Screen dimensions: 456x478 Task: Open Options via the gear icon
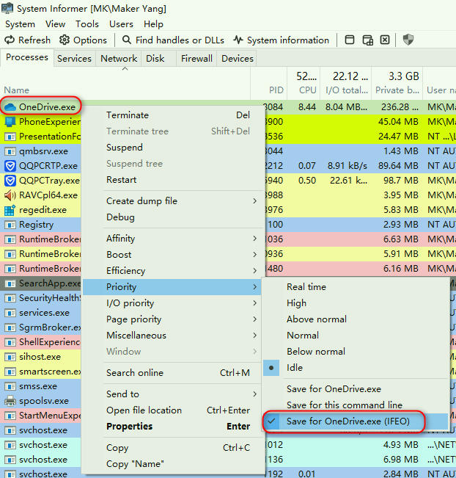point(65,40)
